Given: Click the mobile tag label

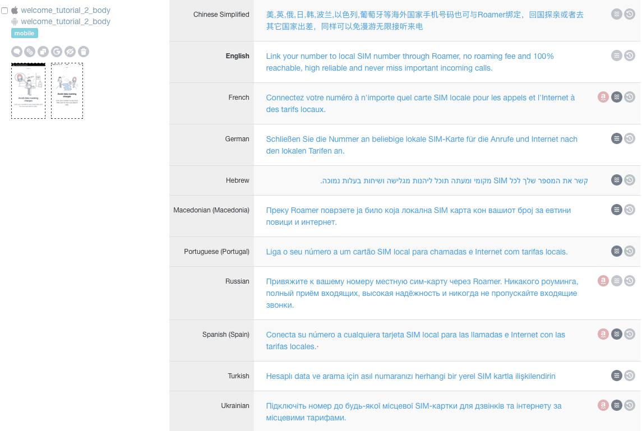Looking at the screenshot, I should 25,33.
